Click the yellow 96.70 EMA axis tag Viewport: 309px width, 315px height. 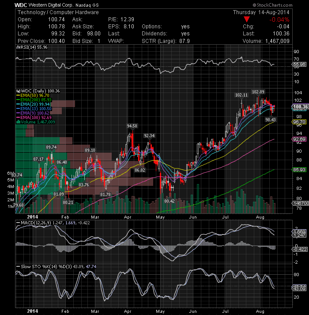[299, 122]
